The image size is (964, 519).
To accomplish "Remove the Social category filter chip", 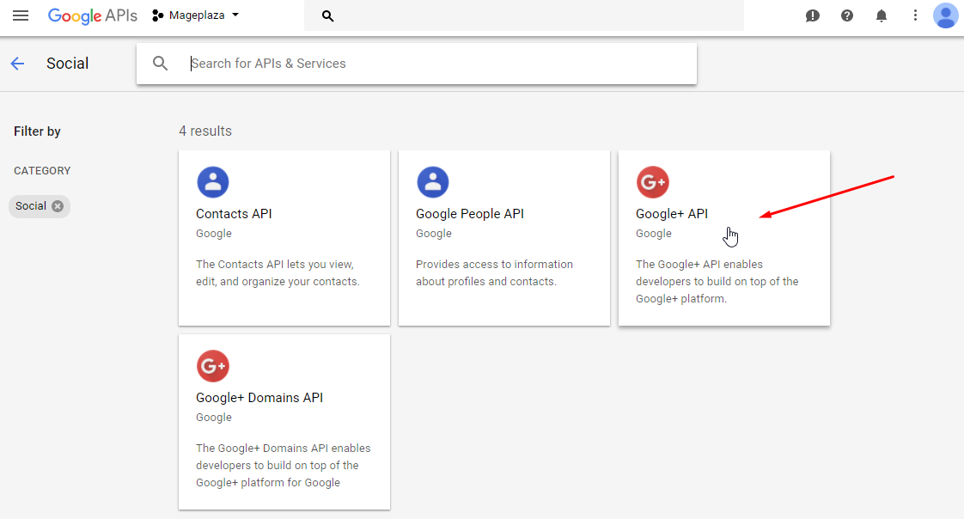I will pyautogui.click(x=58, y=206).
